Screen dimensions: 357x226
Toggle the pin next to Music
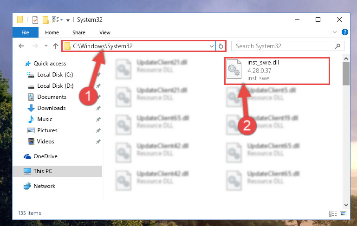click(x=98, y=119)
